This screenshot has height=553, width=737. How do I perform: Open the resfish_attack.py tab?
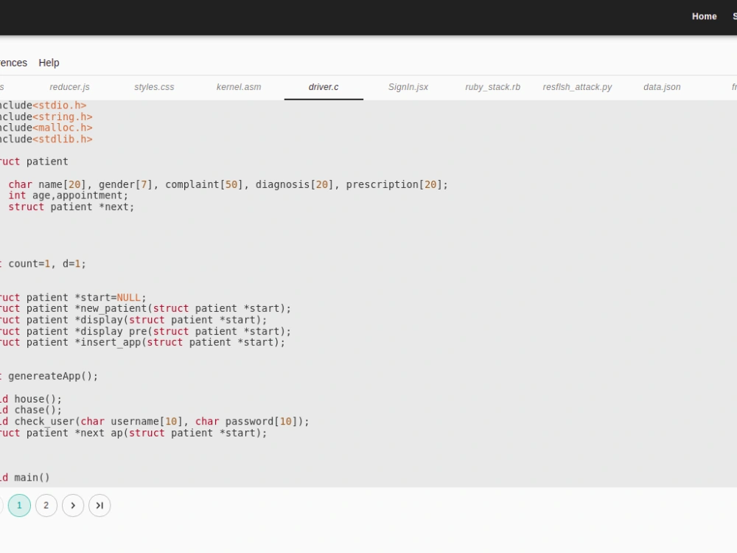577,87
